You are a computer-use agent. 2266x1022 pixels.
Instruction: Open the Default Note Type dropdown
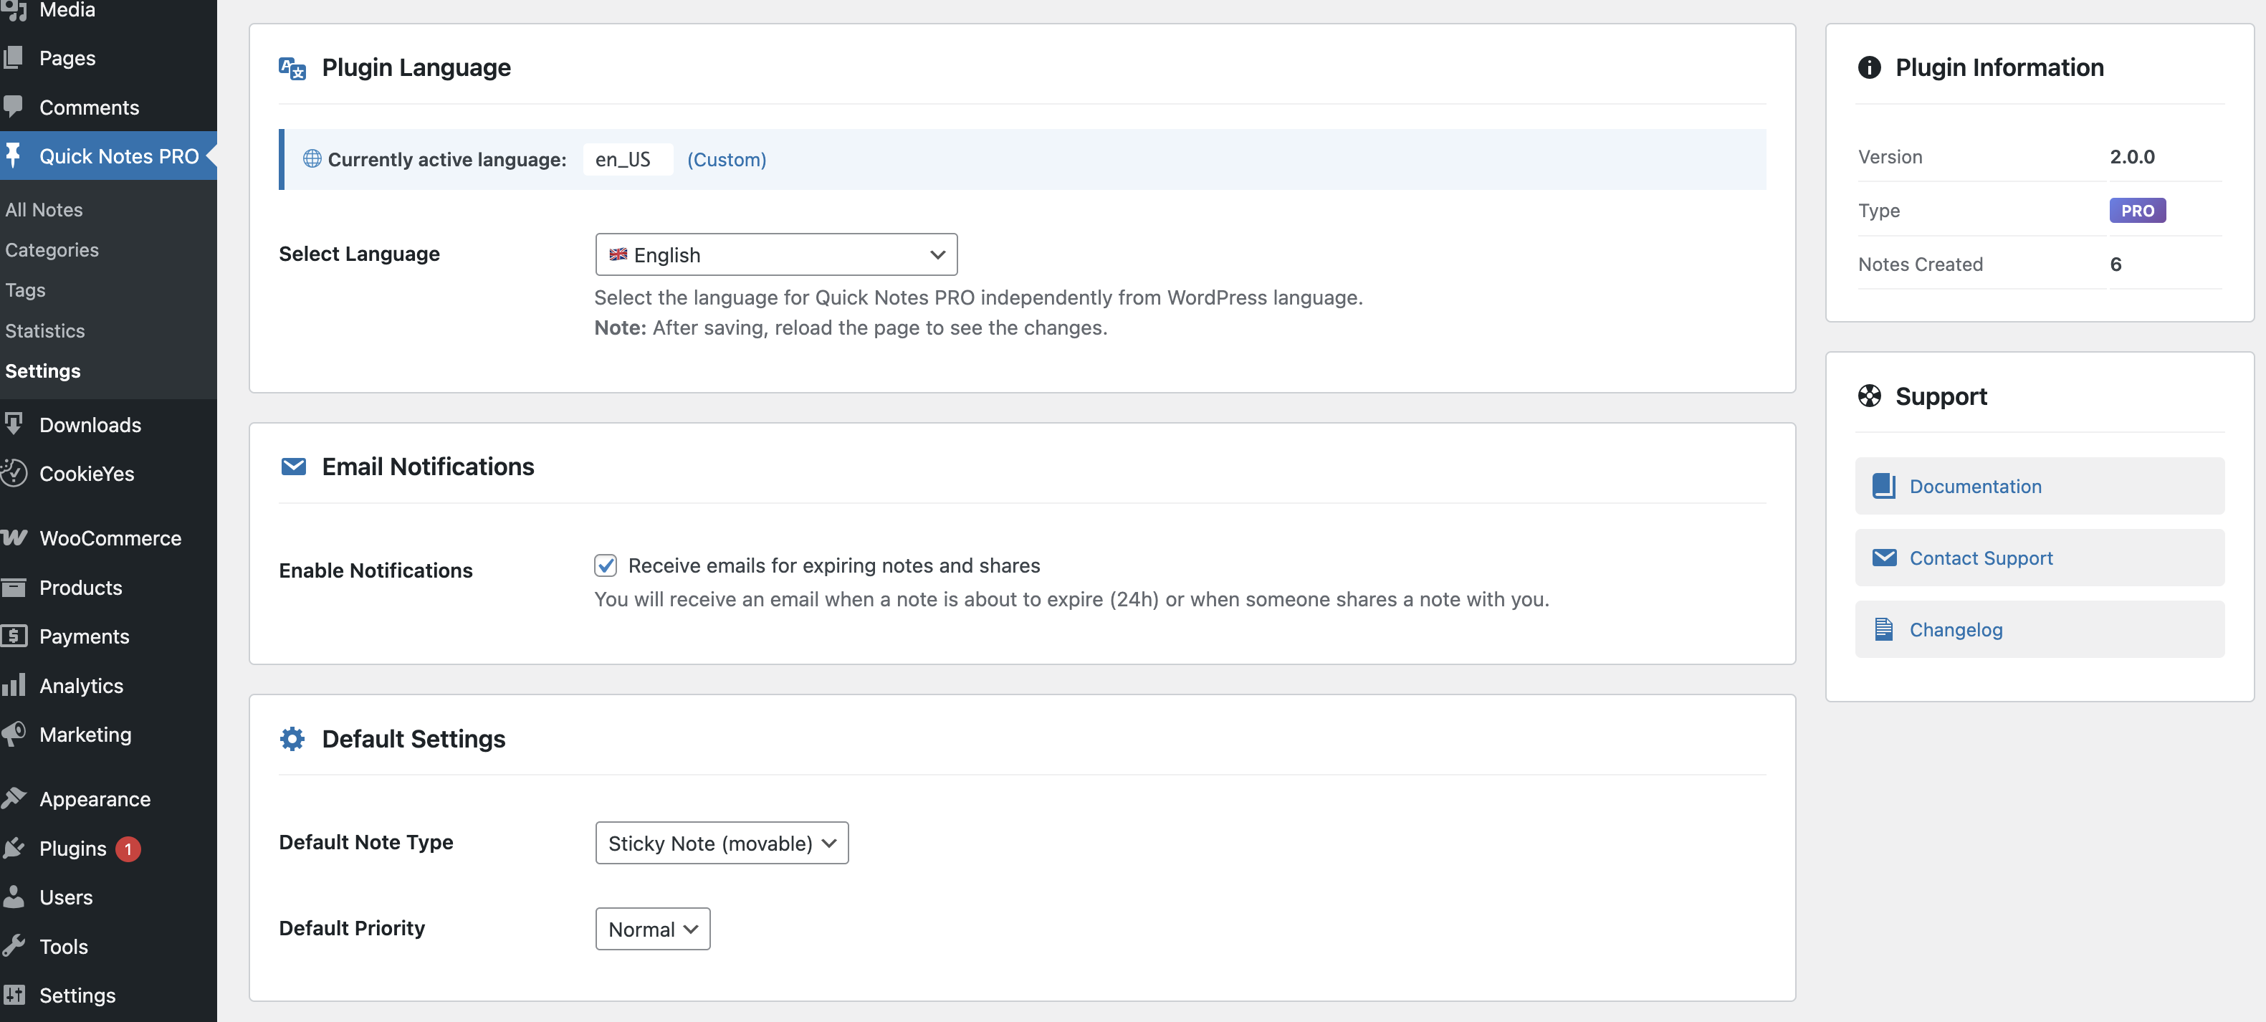coord(722,843)
